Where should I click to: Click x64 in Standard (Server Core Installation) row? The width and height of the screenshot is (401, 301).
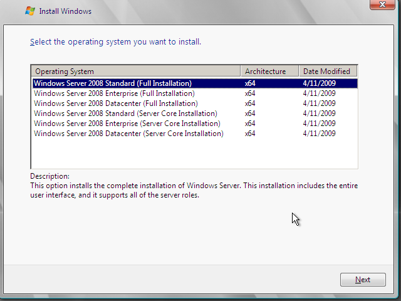(x=250, y=114)
